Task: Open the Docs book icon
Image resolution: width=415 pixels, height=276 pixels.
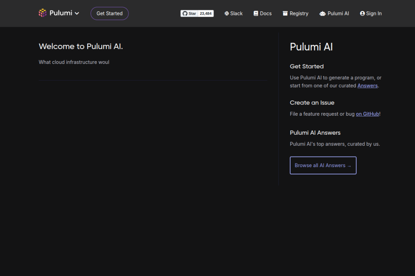Action: pyautogui.click(x=256, y=13)
